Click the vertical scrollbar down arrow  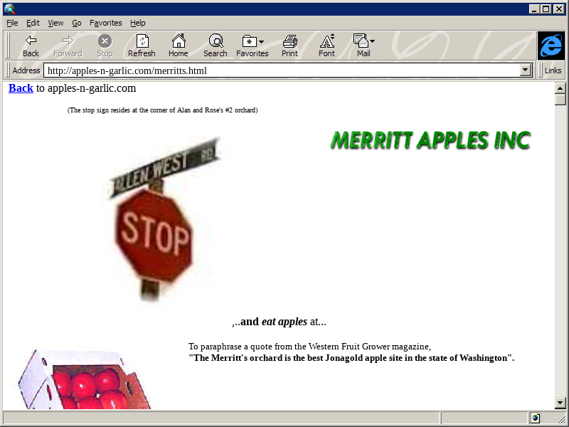pos(560,404)
